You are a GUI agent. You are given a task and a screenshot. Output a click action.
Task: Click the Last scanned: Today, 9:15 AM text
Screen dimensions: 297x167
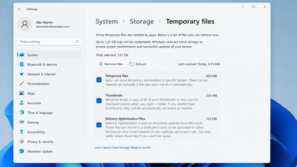pos(199,64)
